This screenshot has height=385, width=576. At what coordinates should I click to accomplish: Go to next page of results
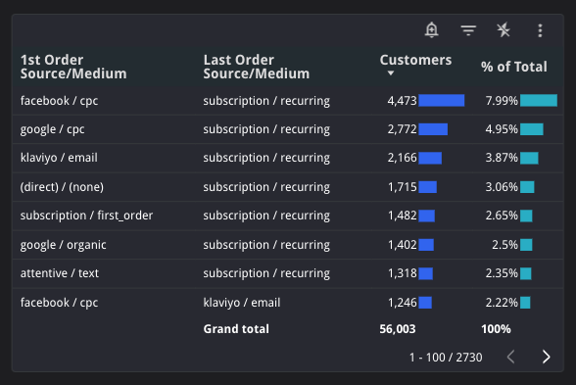click(x=547, y=357)
